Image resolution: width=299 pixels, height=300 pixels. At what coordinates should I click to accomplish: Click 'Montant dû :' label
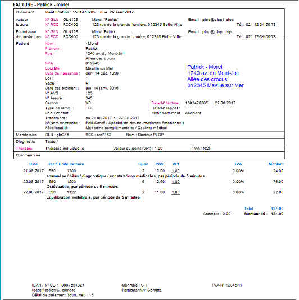pyautogui.click(x=256, y=214)
